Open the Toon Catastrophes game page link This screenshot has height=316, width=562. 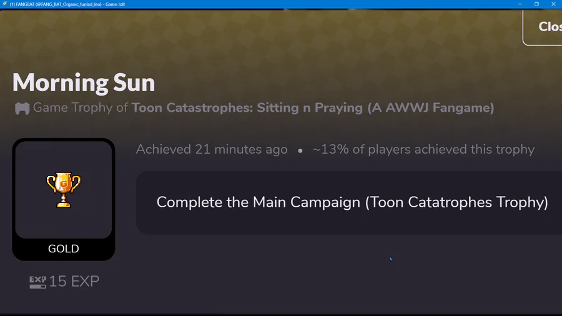(312, 108)
